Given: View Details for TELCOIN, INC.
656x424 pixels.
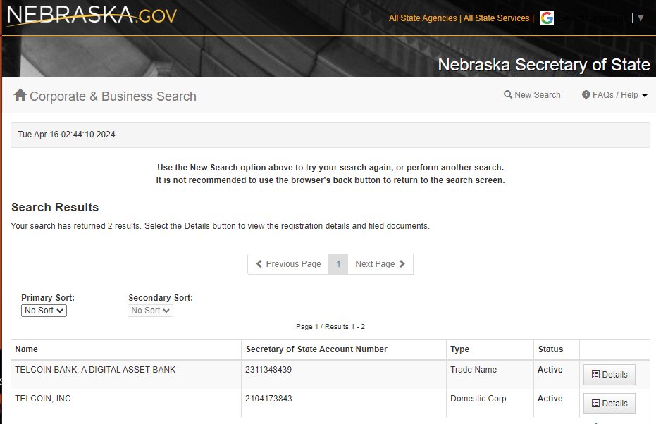Looking at the screenshot, I should (609, 404).
